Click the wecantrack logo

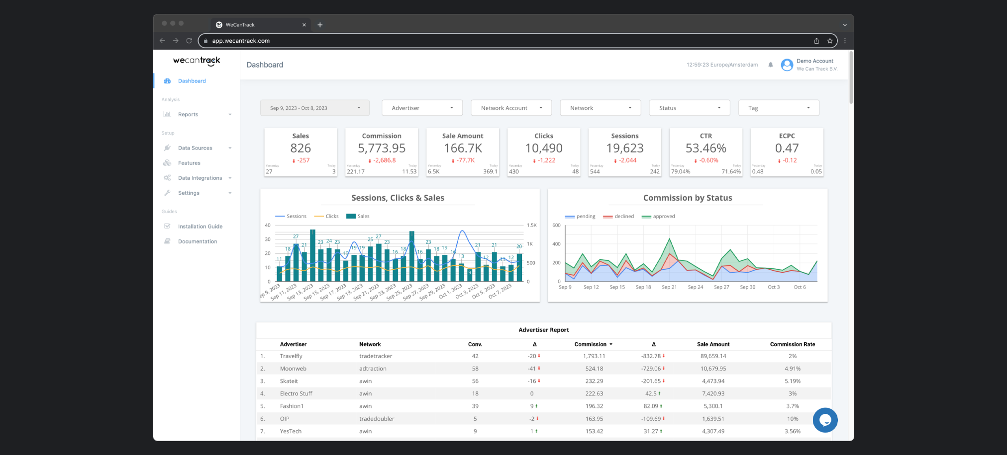pyautogui.click(x=197, y=61)
